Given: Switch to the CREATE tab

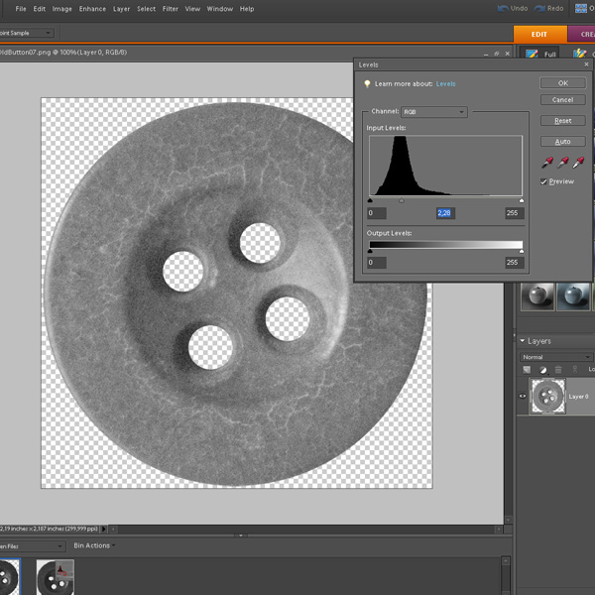Looking at the screenshot, I should click(x=581, y=34).
